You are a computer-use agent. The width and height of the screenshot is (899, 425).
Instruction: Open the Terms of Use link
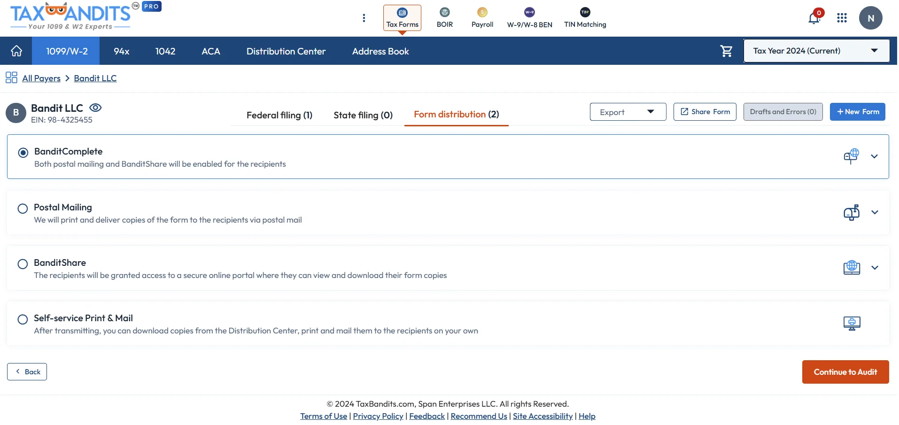tap(324, 416)
